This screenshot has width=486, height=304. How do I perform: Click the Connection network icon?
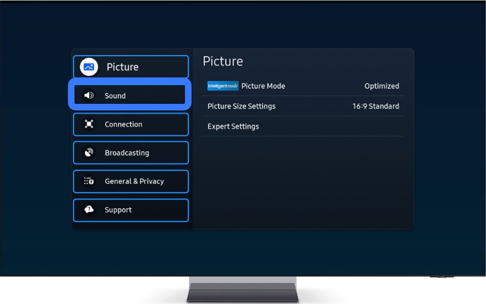point(89,124)
